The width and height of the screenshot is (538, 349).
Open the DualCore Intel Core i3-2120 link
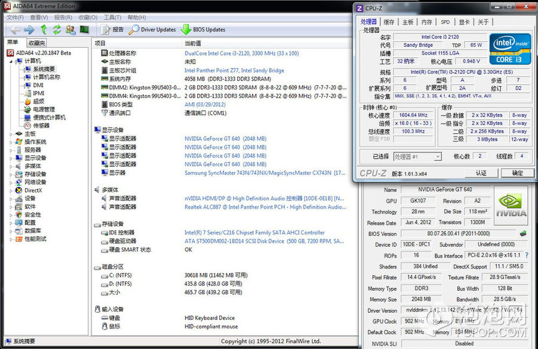pos(242,53)
